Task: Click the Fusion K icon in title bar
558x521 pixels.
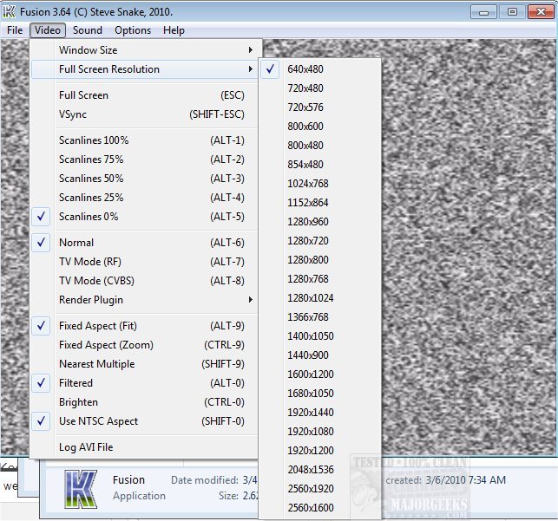Action: coord(9,12)
